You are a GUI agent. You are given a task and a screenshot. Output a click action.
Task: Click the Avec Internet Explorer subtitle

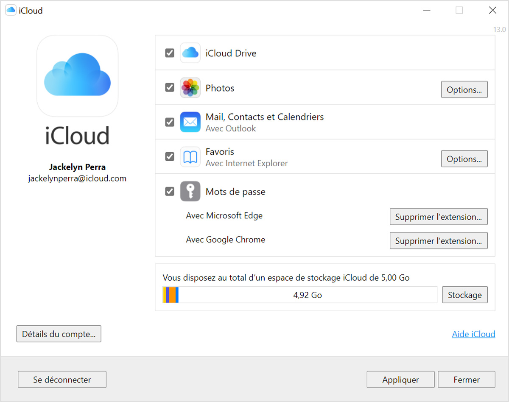tap(247, 163)
